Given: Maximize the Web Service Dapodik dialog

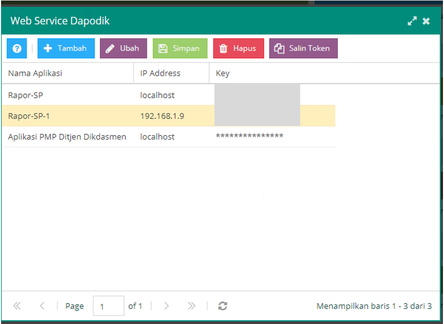Looking at the screenshot, I should click(x=412, y=21).
